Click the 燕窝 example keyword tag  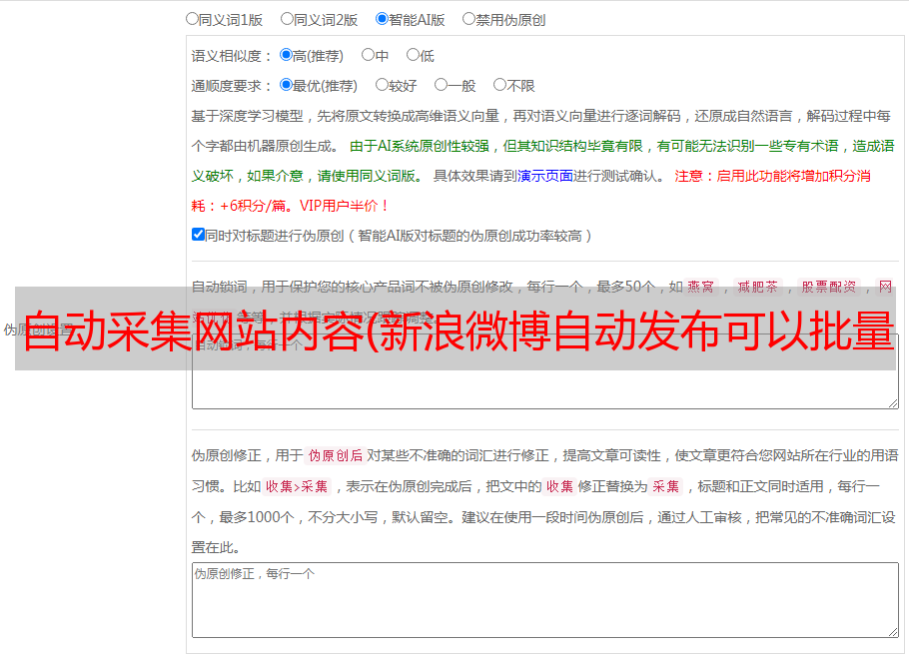pyautogui.click(x=700, y=287)
